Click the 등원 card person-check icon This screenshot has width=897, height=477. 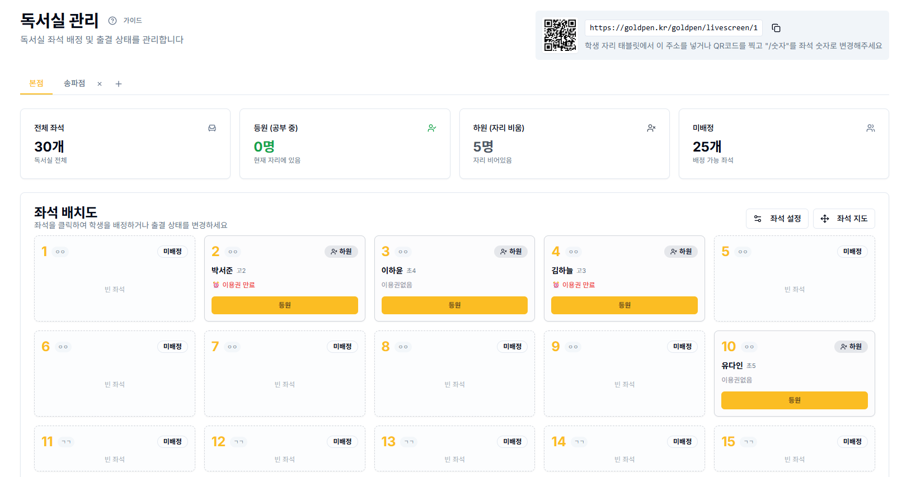pos(431,128)
